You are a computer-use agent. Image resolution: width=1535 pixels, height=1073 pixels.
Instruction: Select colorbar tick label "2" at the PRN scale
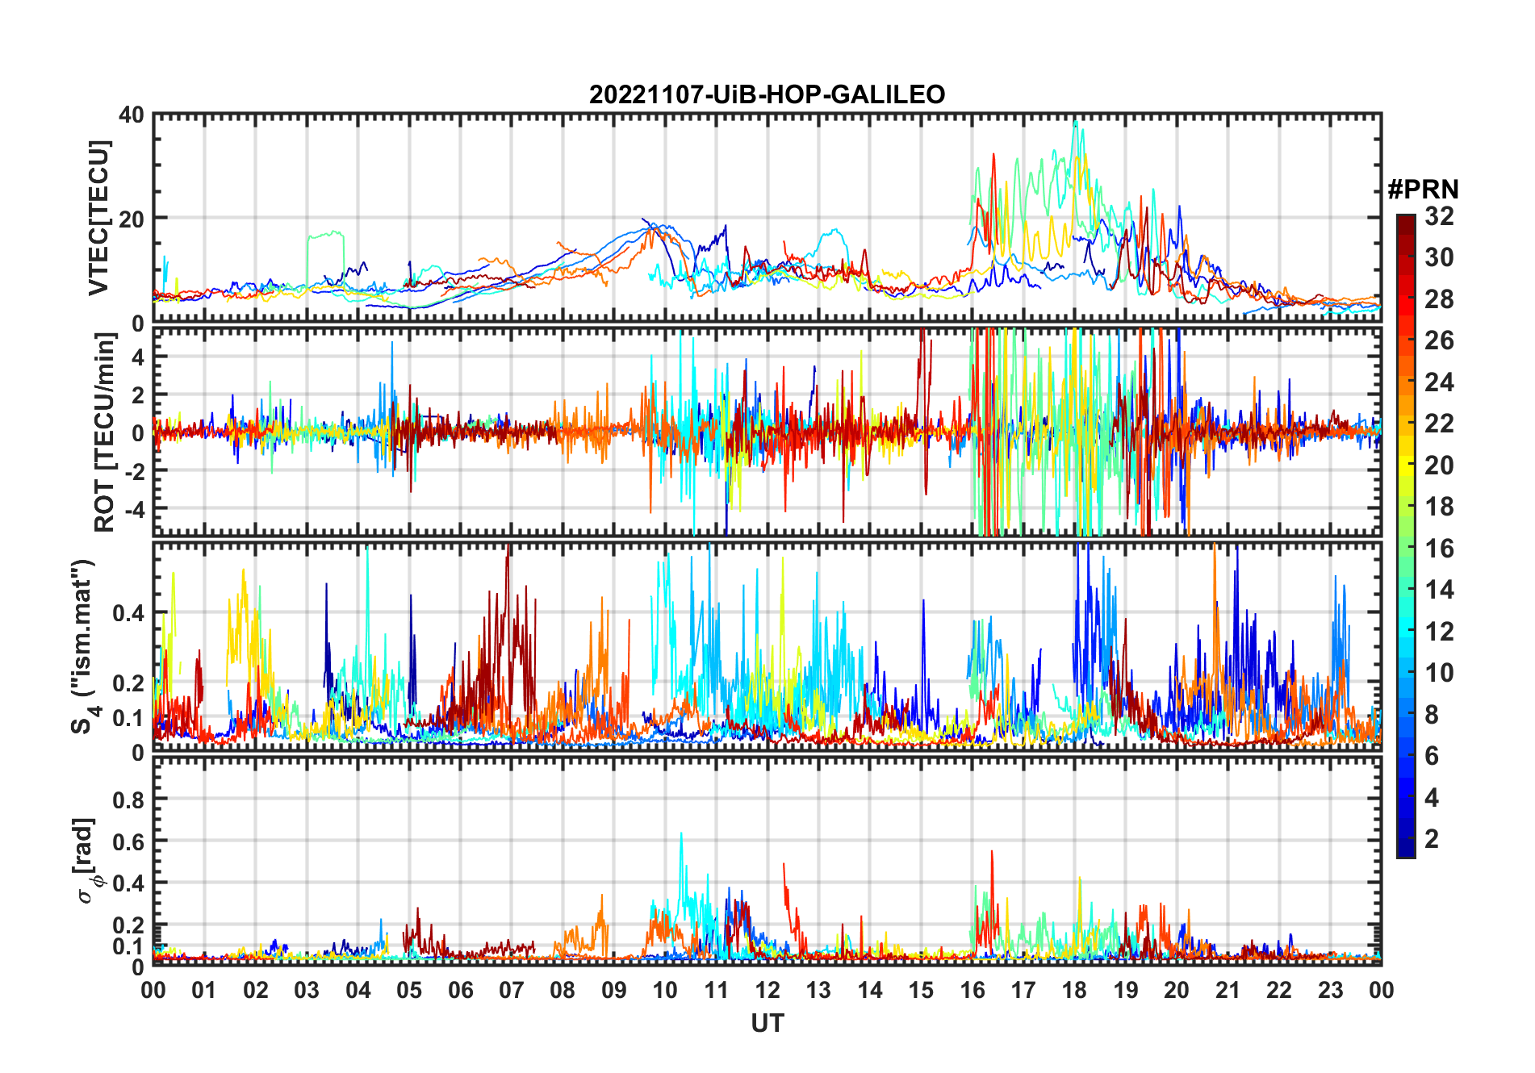1432,839
